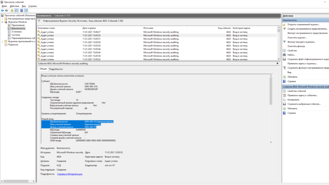The image size is (329, 185).
Task: Open Фильтр текущего журнала action
Action: pyautogui.click(x=301, y=42)
